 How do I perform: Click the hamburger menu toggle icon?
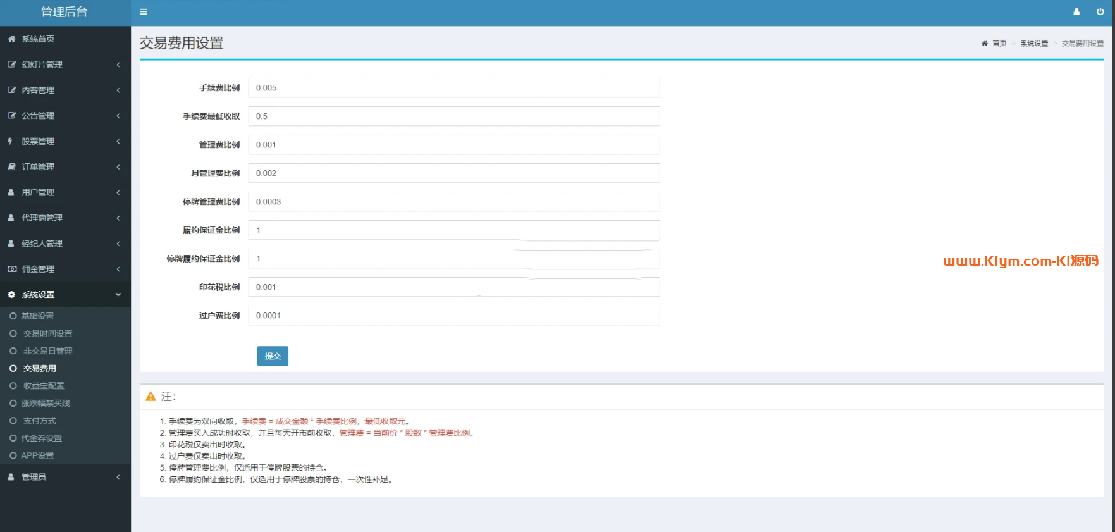144,11
